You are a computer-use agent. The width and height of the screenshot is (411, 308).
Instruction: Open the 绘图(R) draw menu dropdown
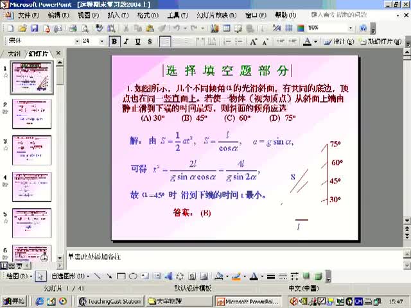coord(19,276)
